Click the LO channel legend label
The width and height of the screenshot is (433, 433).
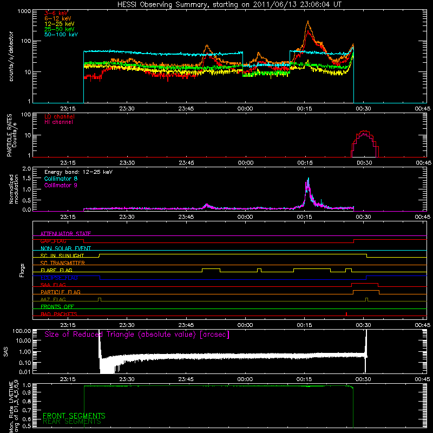[x=60, y=116]
